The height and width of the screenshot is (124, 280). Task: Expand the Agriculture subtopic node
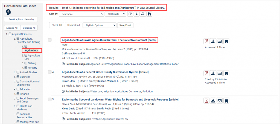(26, 46)
